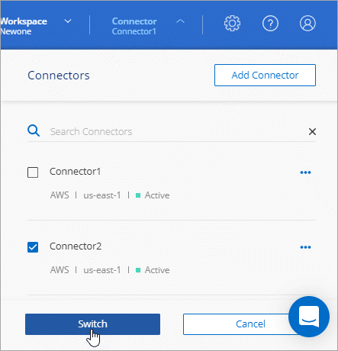Viewport: 338px width, 351px height.
Task: Open the help question mark icon
Action: [x=270, y=24]
